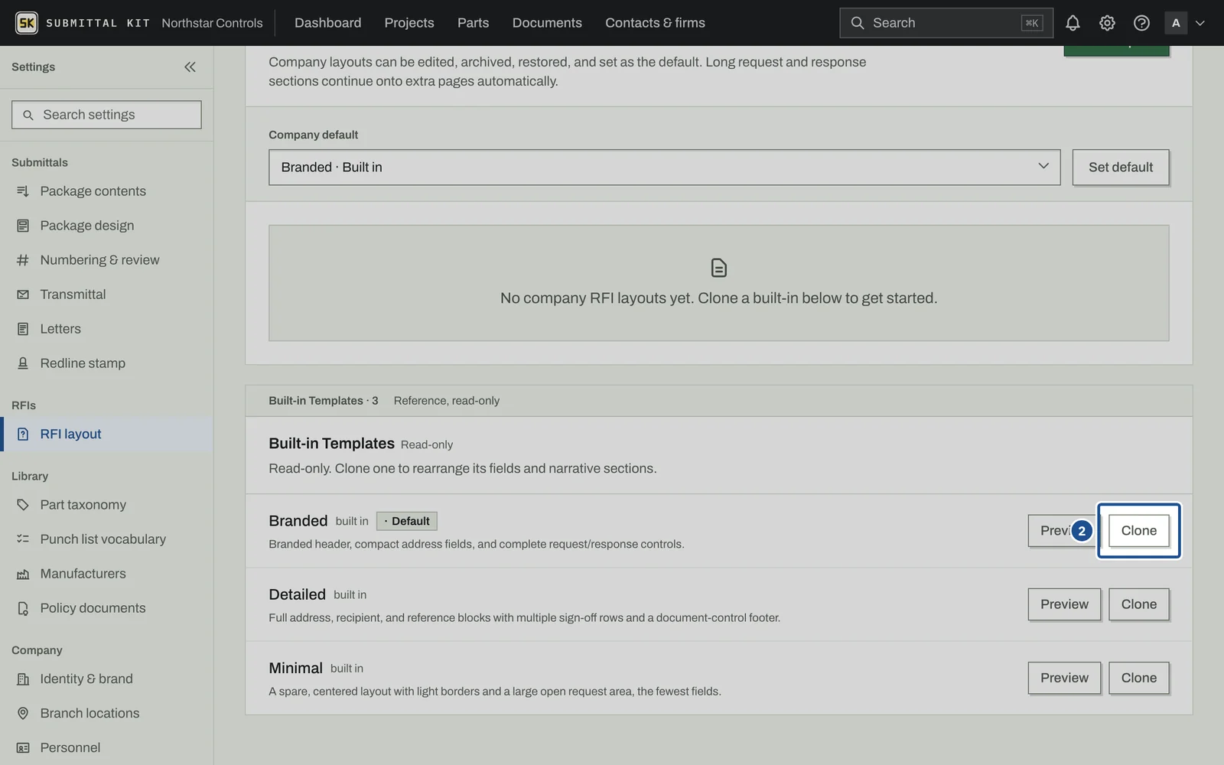Image resolution: width=1224 pixels, height=765 pixels.
Task: Click the Letters document icon
Action: click(x=23, y=329)
